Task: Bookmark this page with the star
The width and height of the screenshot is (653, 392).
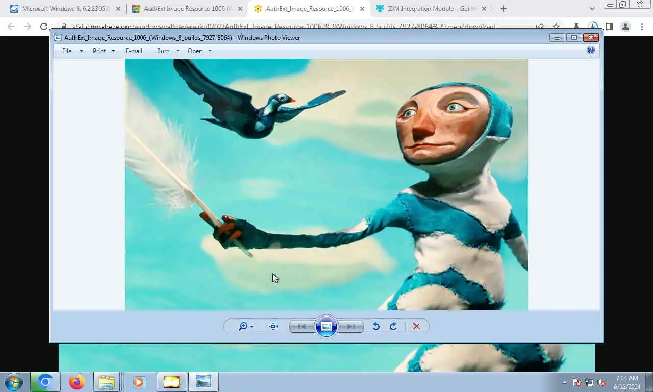Action: 556,27
